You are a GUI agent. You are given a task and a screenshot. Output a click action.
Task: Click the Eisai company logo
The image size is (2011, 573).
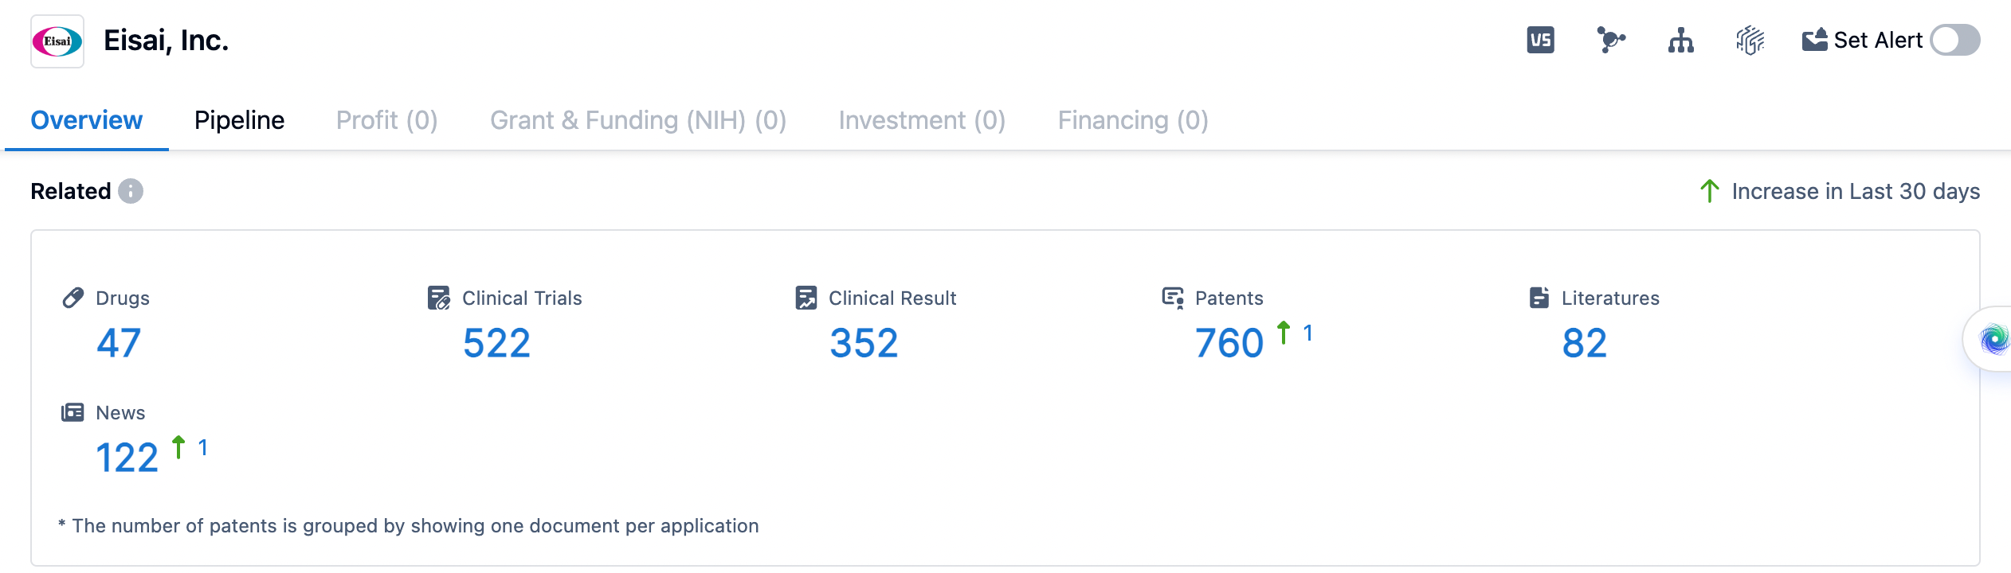tap(57, 41)
